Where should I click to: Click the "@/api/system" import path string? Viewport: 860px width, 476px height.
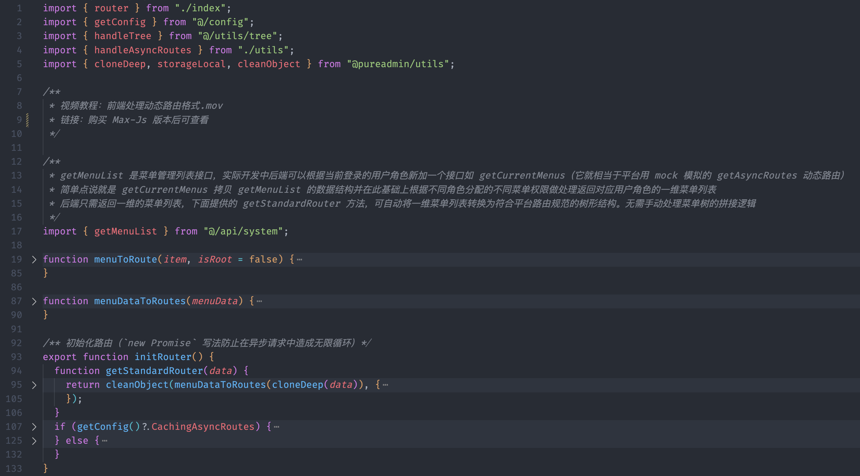[x=243, y=232]
